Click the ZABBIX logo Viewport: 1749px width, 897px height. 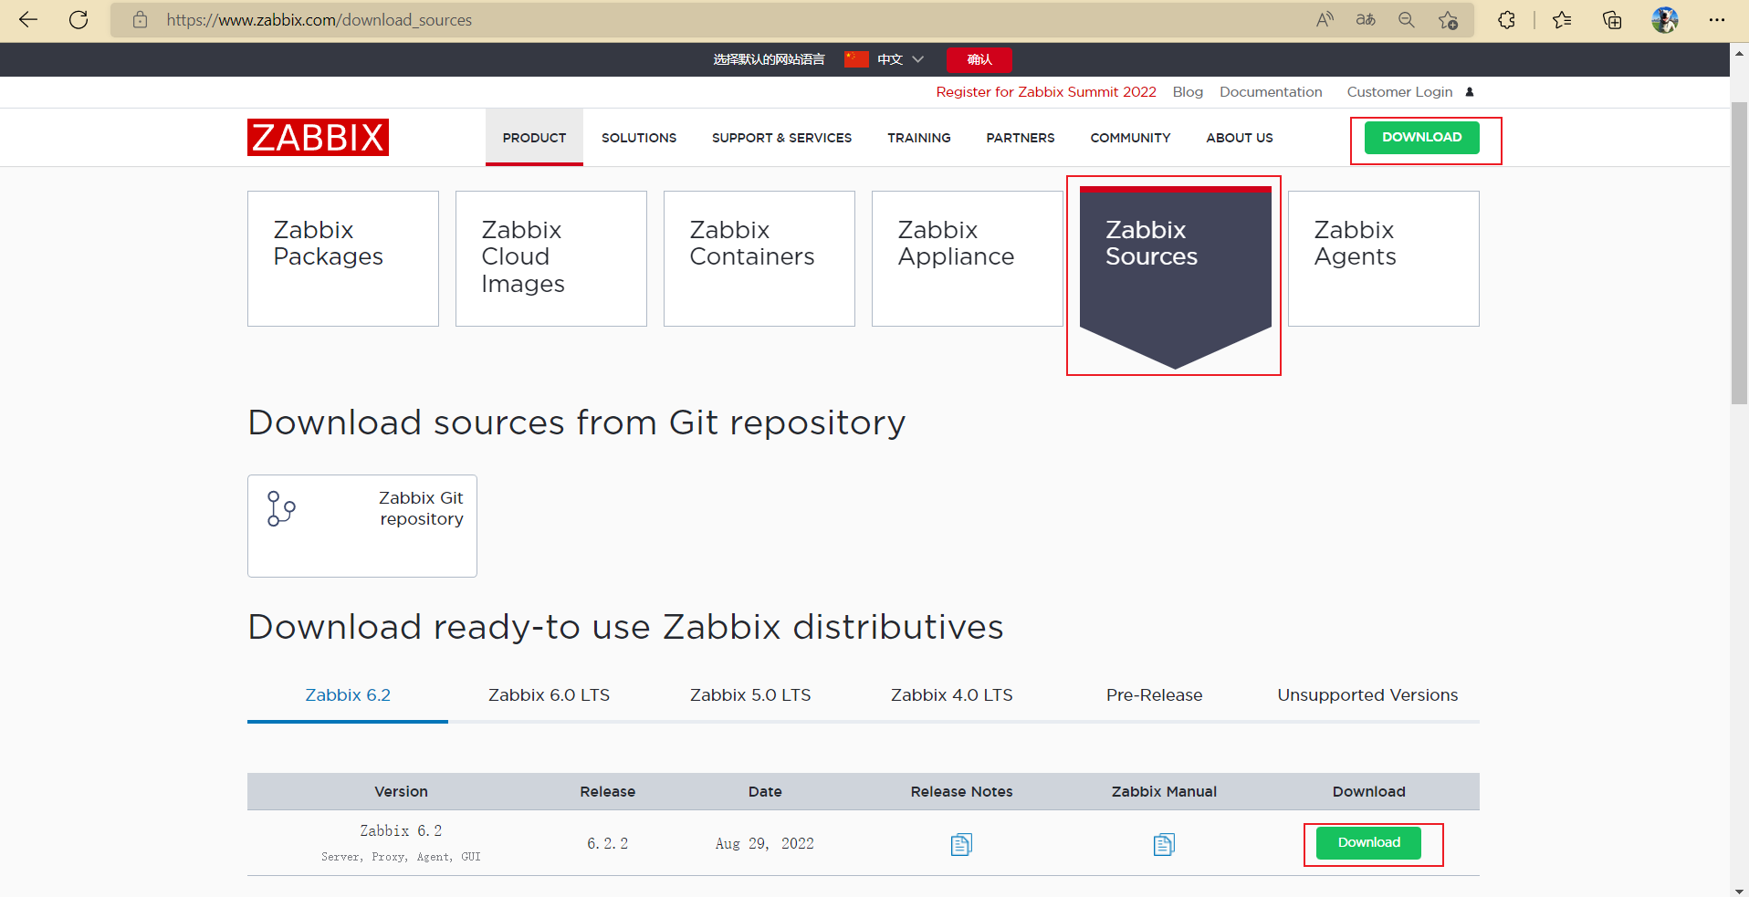pos(317,137)
